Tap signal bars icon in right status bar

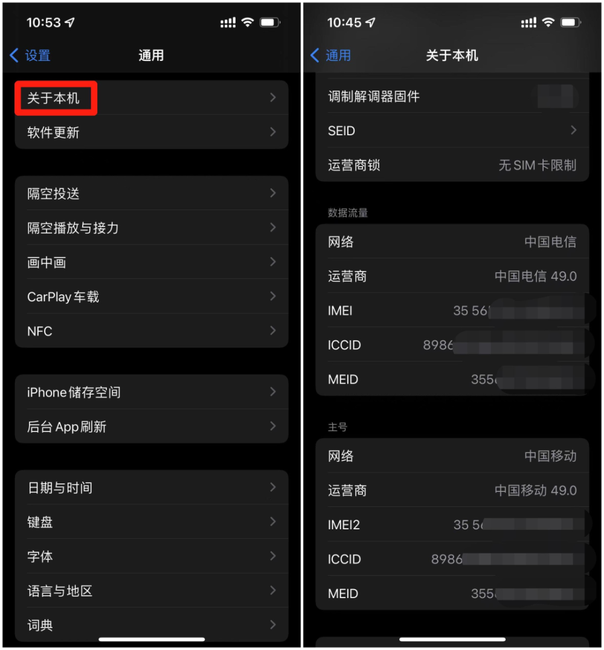click(528, 23)
